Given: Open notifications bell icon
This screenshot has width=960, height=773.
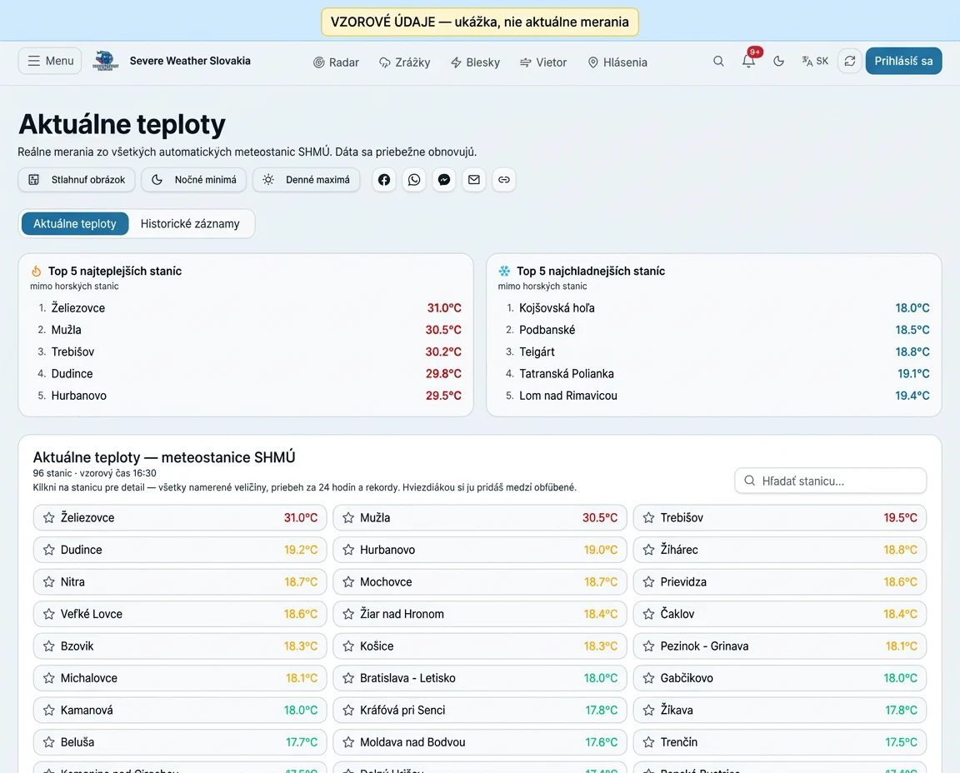Looking at the screenshot, I should [x=748, y=61].
